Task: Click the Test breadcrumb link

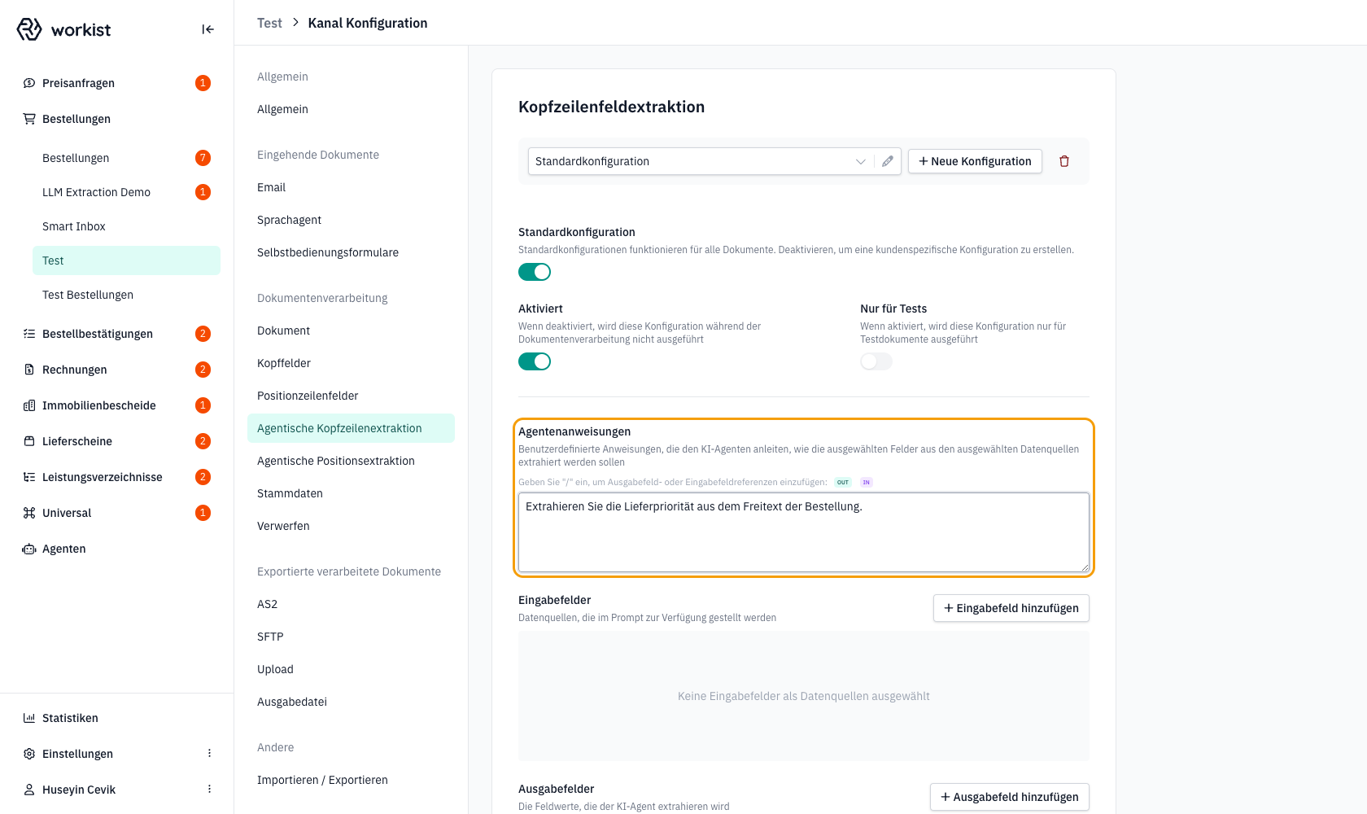Action: (269, 23)
